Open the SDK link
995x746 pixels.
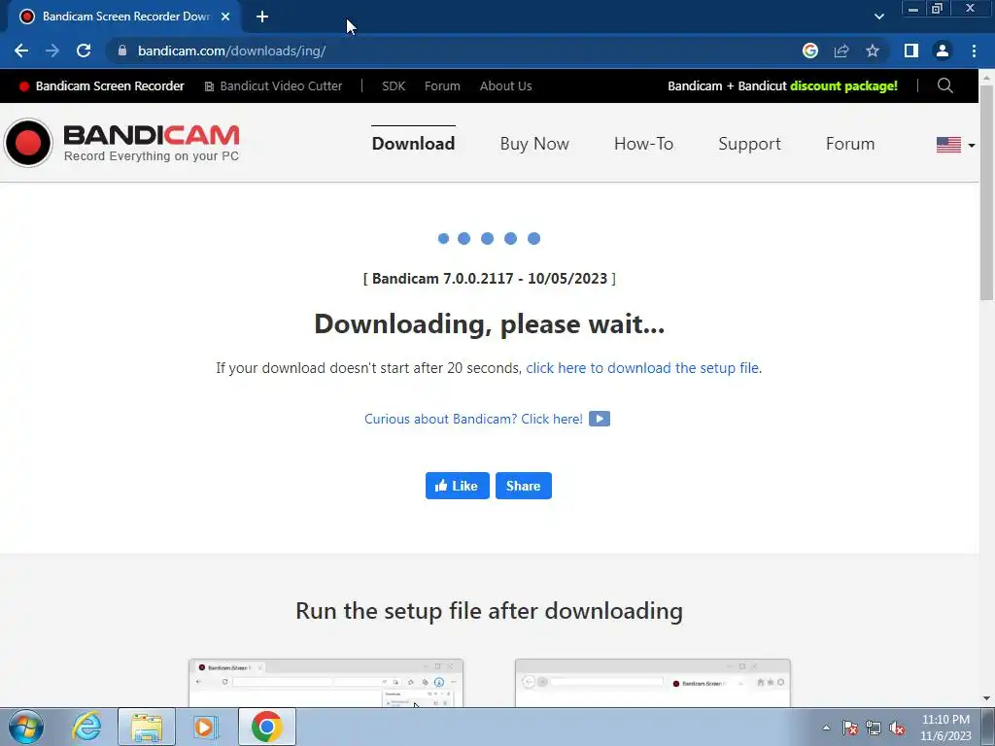(394, 85)
